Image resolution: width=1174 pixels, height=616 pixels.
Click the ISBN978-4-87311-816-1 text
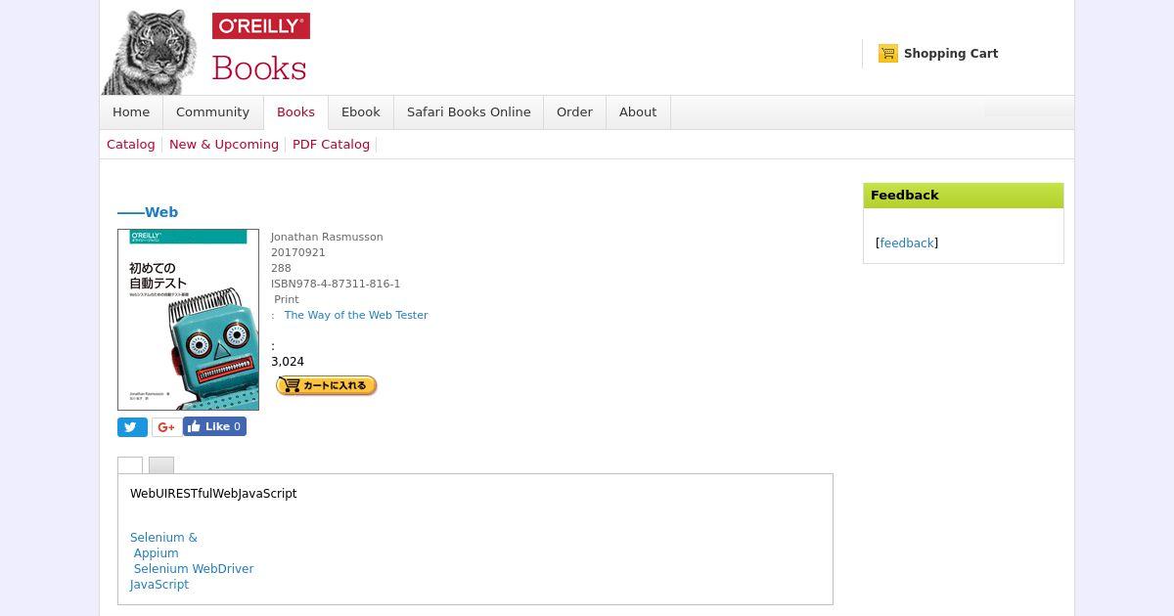(x=336, y=284)
